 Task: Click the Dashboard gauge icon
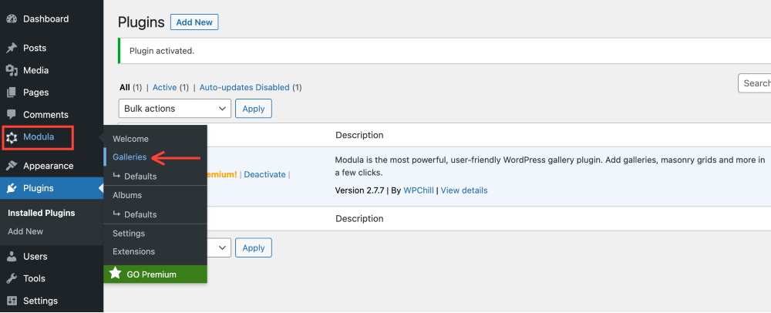coord(12,19)
